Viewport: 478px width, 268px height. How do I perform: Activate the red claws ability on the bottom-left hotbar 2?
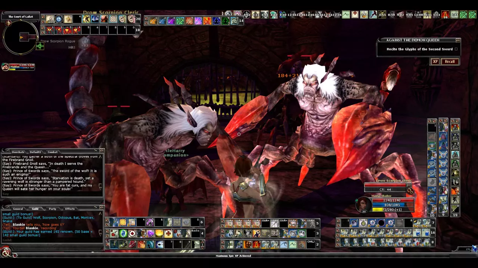pos(132,245)
